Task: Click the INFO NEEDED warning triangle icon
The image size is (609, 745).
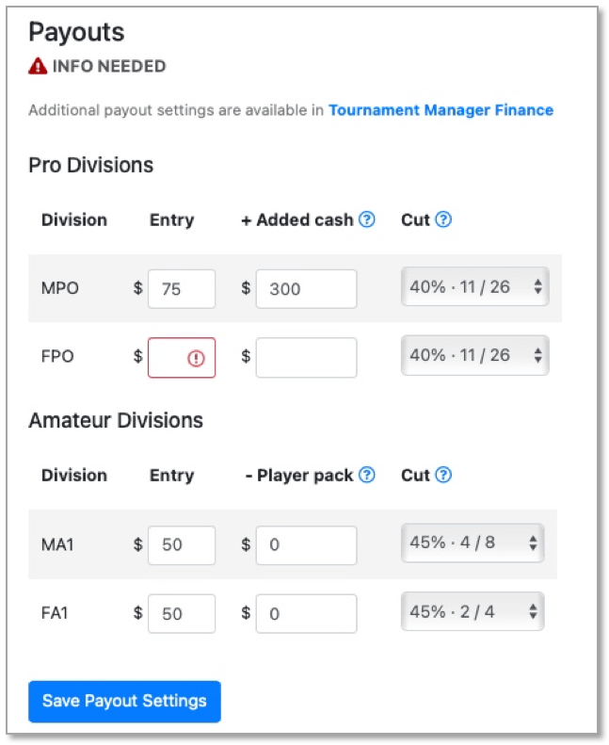Action: (38, 67)
